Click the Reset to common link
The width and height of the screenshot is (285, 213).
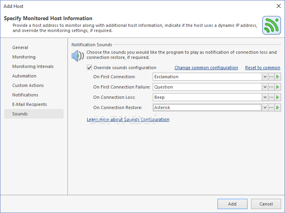coord(262,68)
